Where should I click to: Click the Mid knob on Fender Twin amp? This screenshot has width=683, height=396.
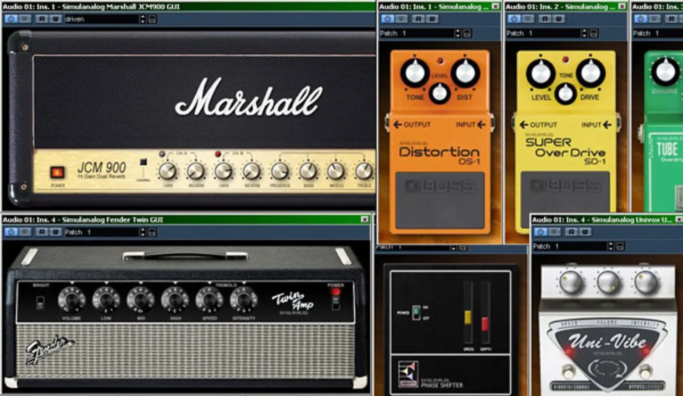140,300
